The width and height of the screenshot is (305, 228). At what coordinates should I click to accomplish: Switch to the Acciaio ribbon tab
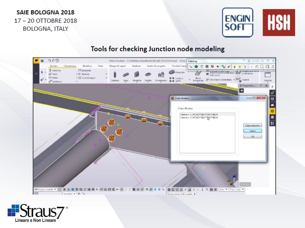53,66
